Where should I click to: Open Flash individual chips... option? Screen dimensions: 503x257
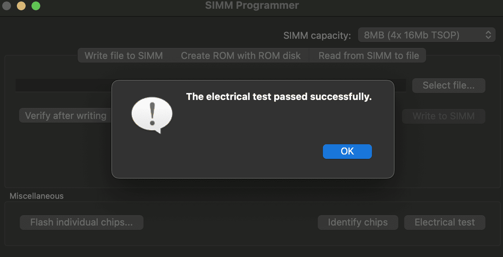click(81, 222)
